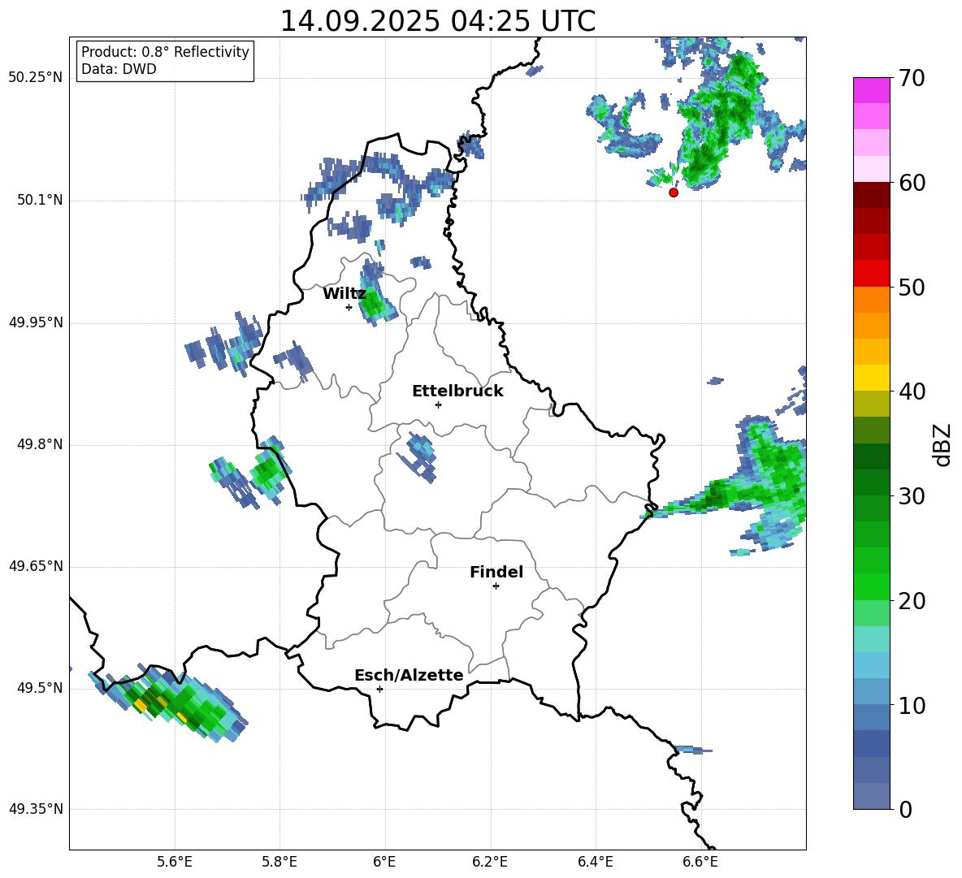Click the blue echo south of Ettelbruck
Screen dimensions: 962x878
pyautogui.click(x=418, y=456)
